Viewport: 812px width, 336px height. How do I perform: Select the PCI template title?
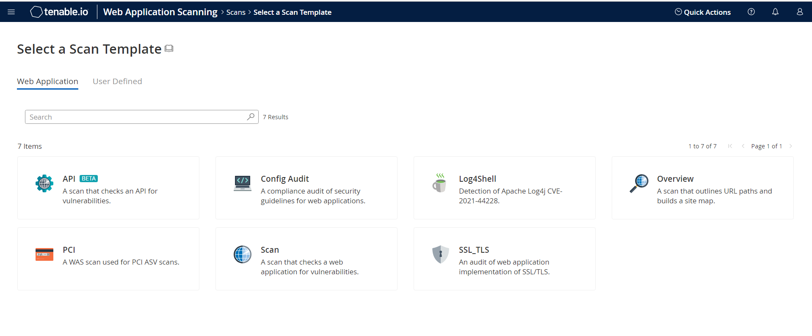coord(69,250)
